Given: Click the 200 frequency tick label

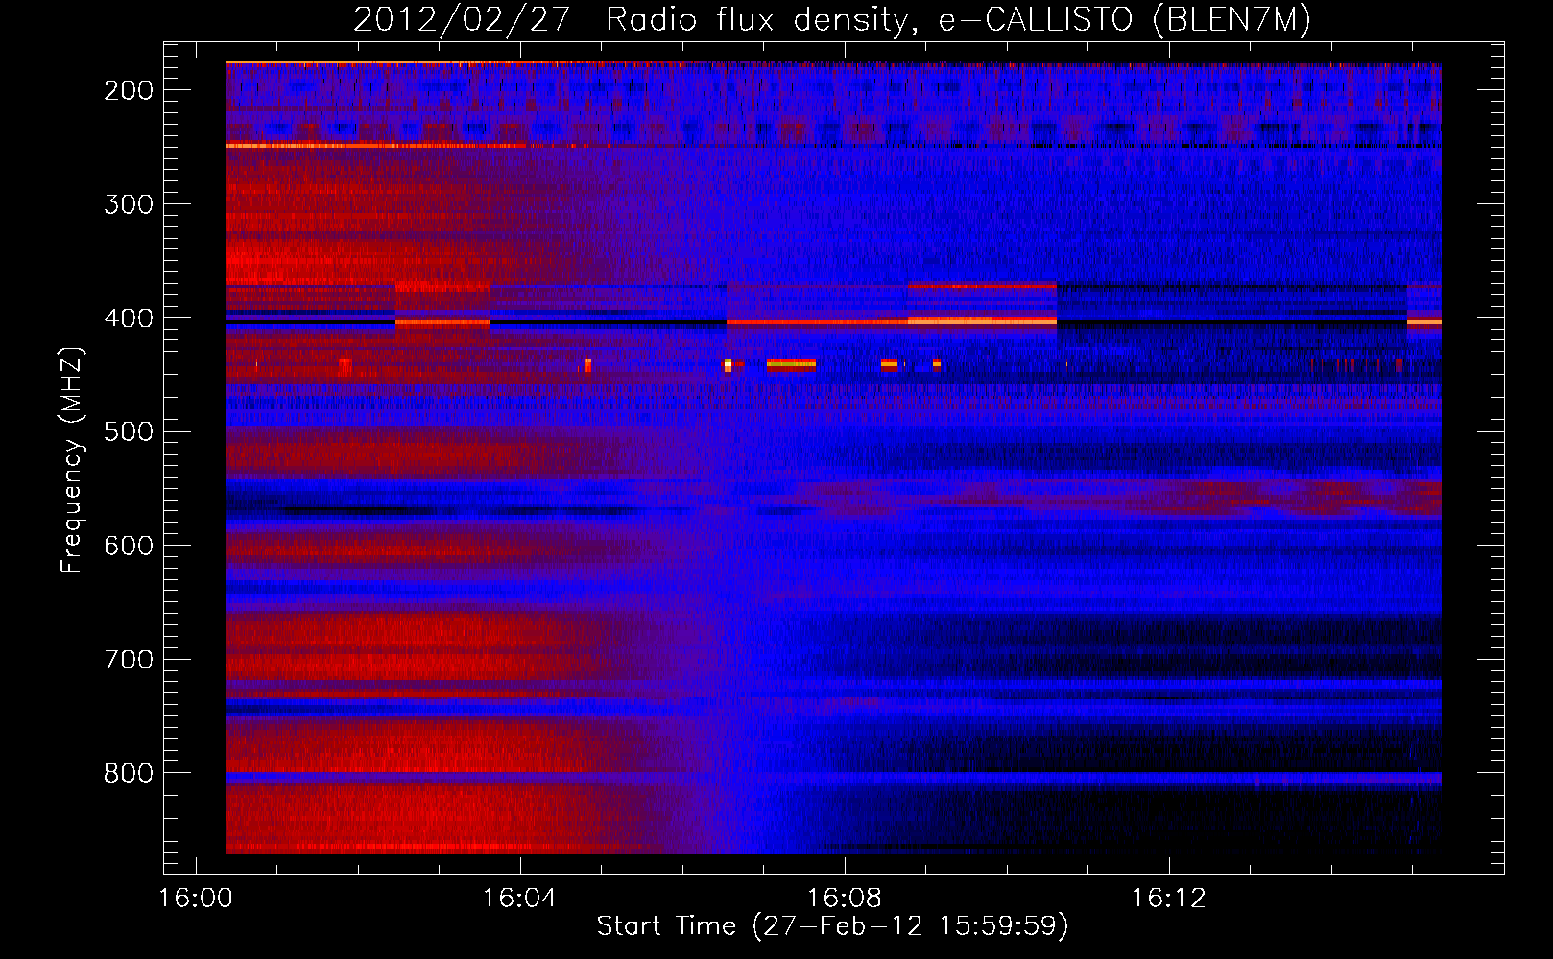Looking at the screenshot, I should 129,90.
